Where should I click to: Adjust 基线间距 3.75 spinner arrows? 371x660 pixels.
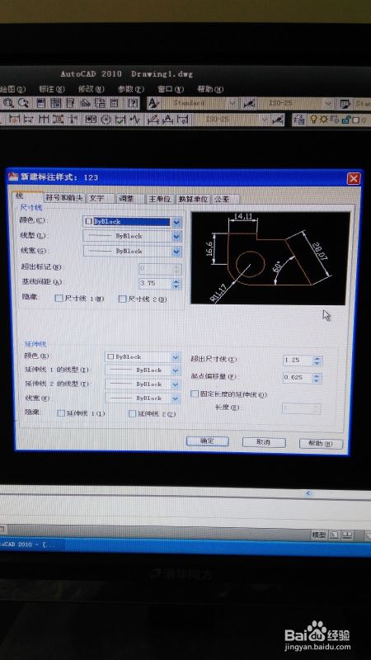pos(176,283)
